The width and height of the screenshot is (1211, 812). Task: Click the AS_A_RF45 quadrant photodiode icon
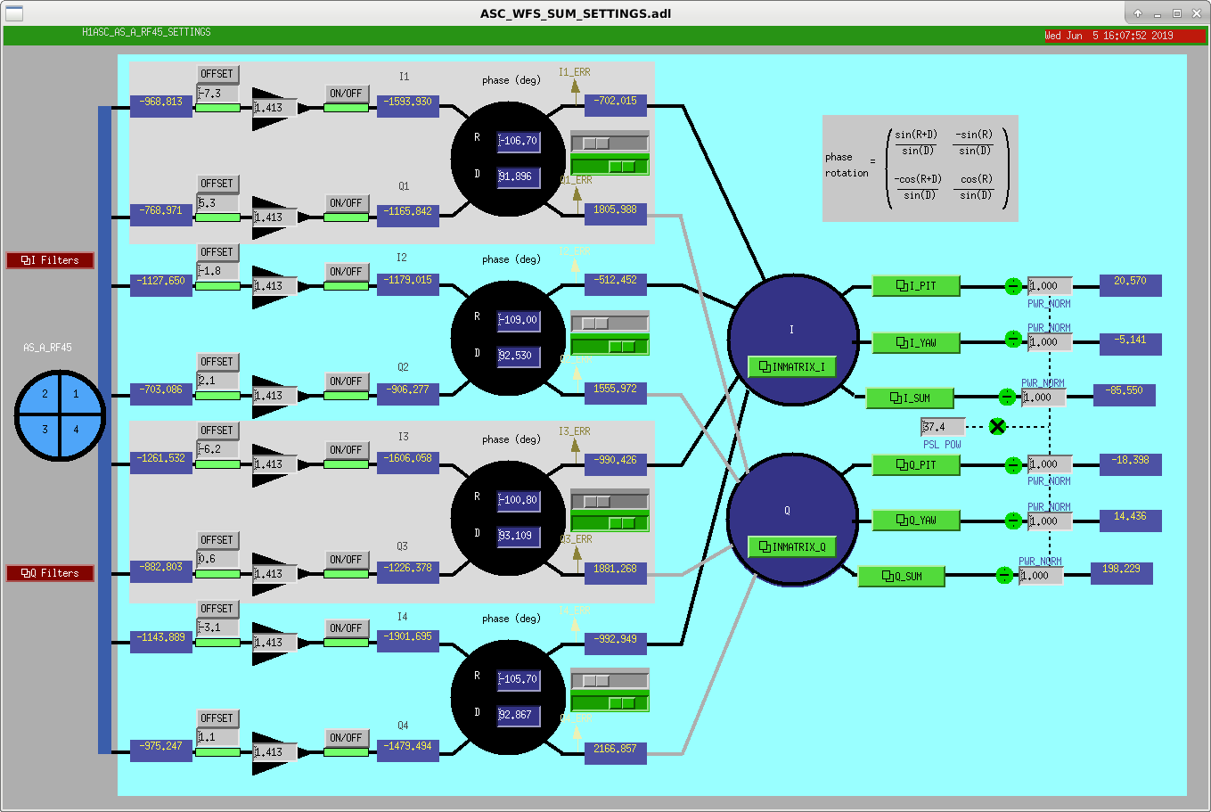pos(61,414)
